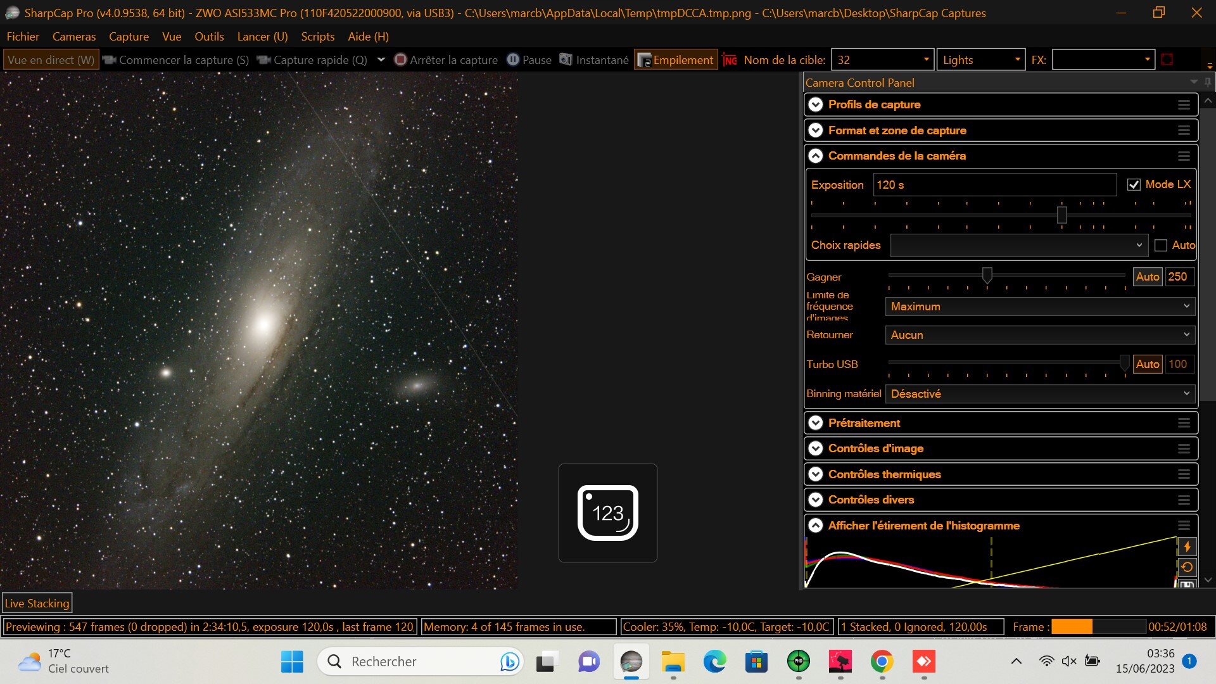
Task: Toggle the Auto button for Turbo USB
Action: pos(1147,364)
